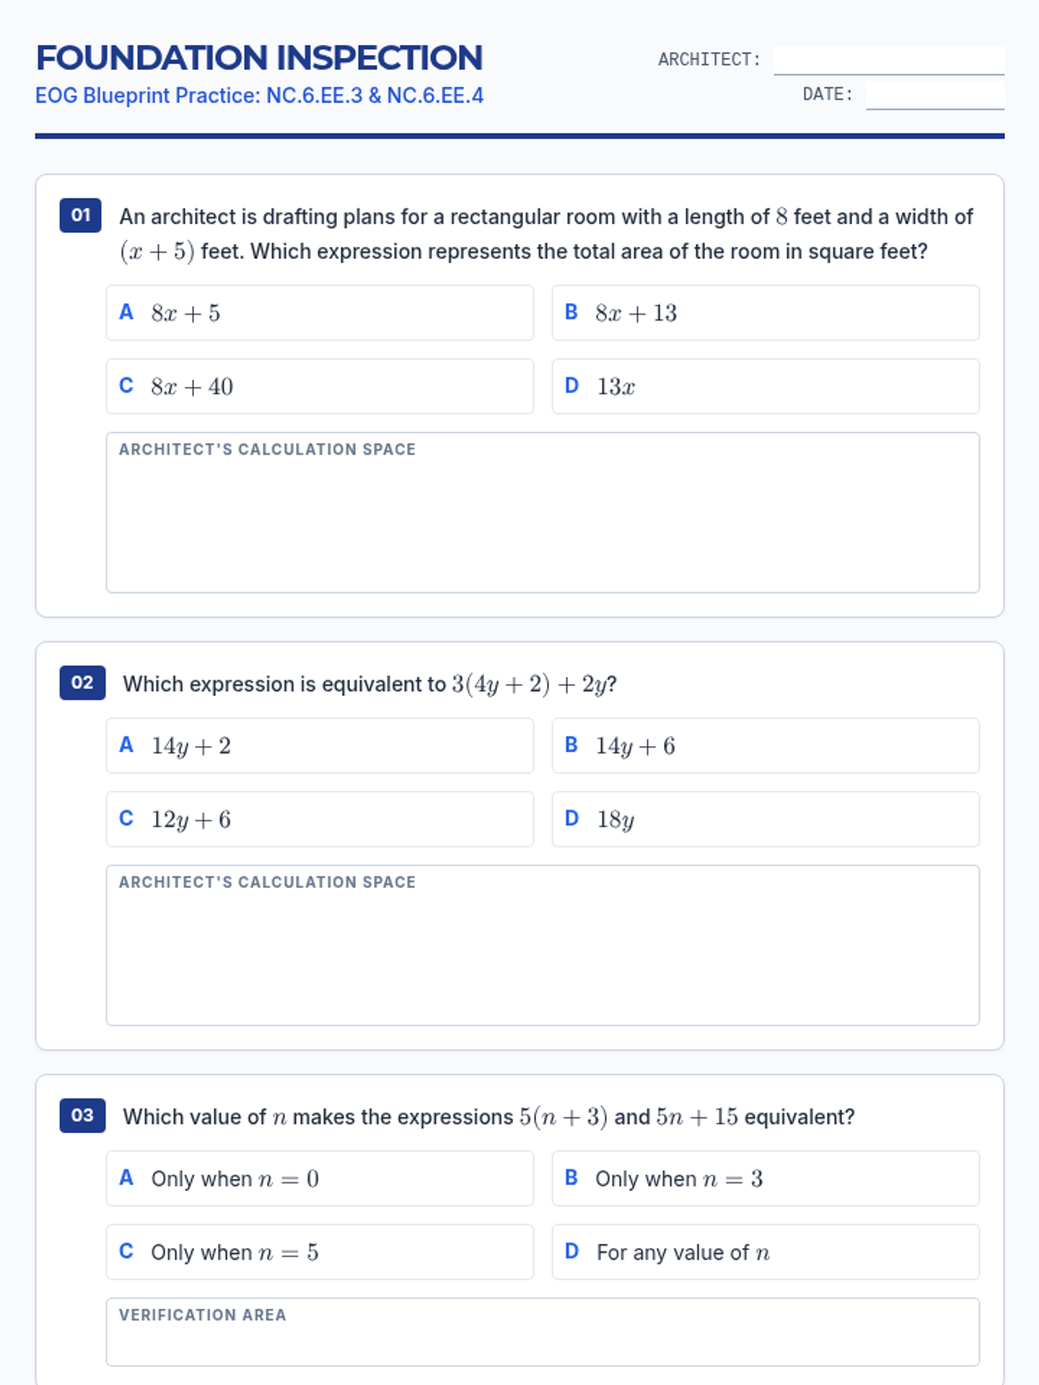Click the 03 question number badge
Image resolution: width=1039 pixels, height=1385 pixels.
click(82, 1116)
